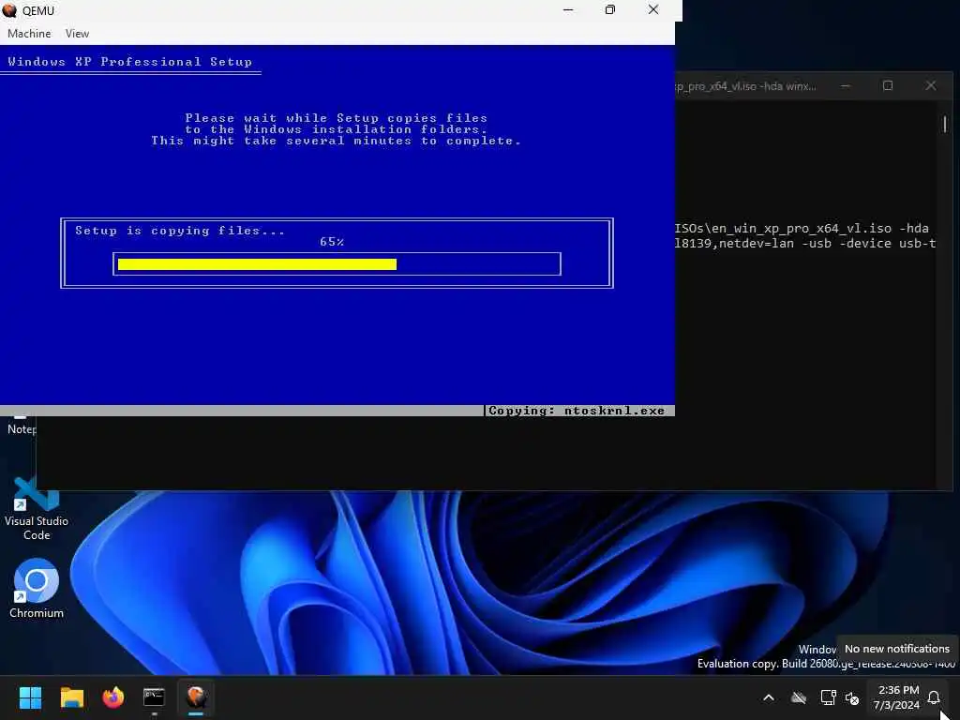Image resolution: width=960 pixels, height=720 pixels.
Task: Show hidden tray icons chevron
Action: point(769,697)
